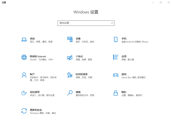The image size is (171, 122).
Task: Click the phone icon for 手机
Action: point(116,39)
